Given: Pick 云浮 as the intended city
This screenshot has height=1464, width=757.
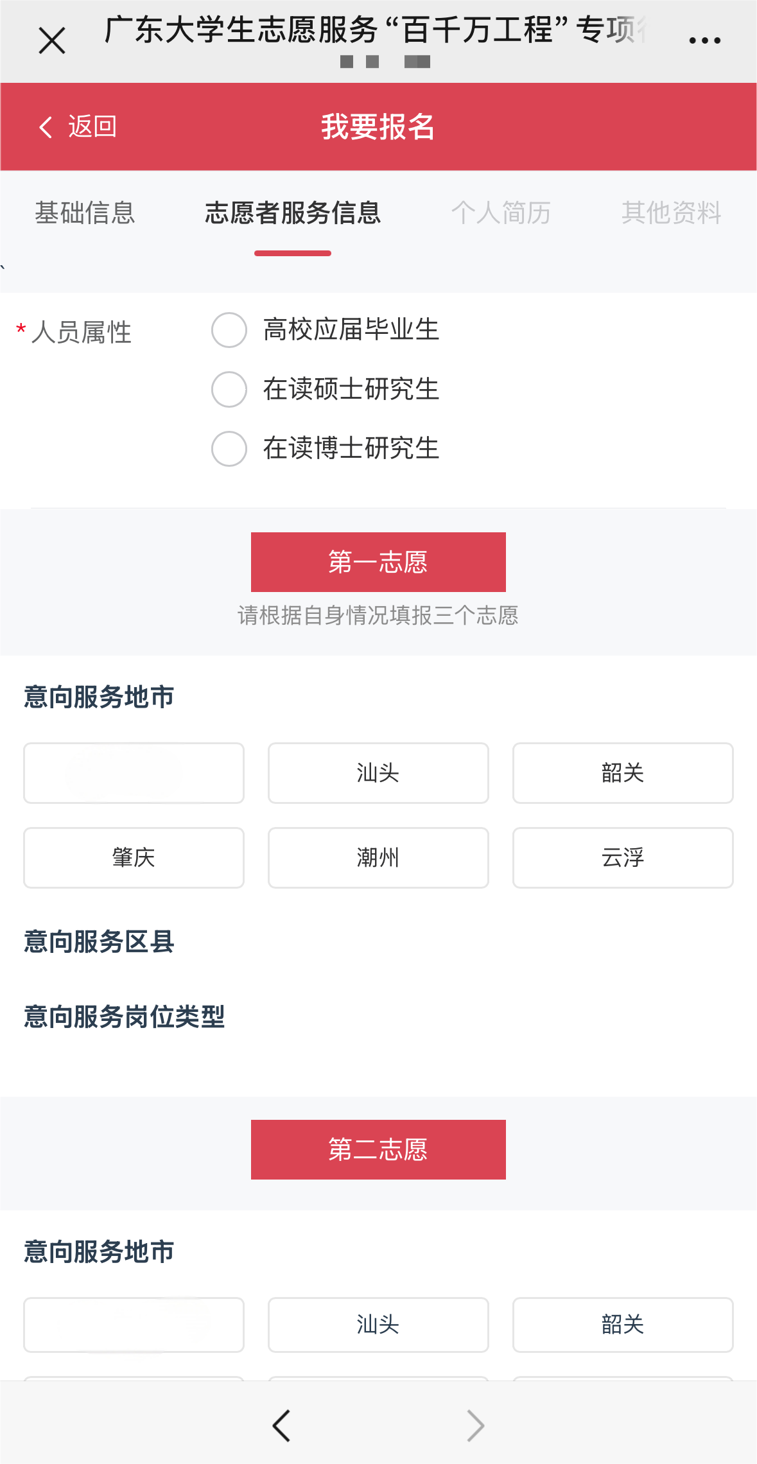Looking at the screenshot, I should click(623, 858).
